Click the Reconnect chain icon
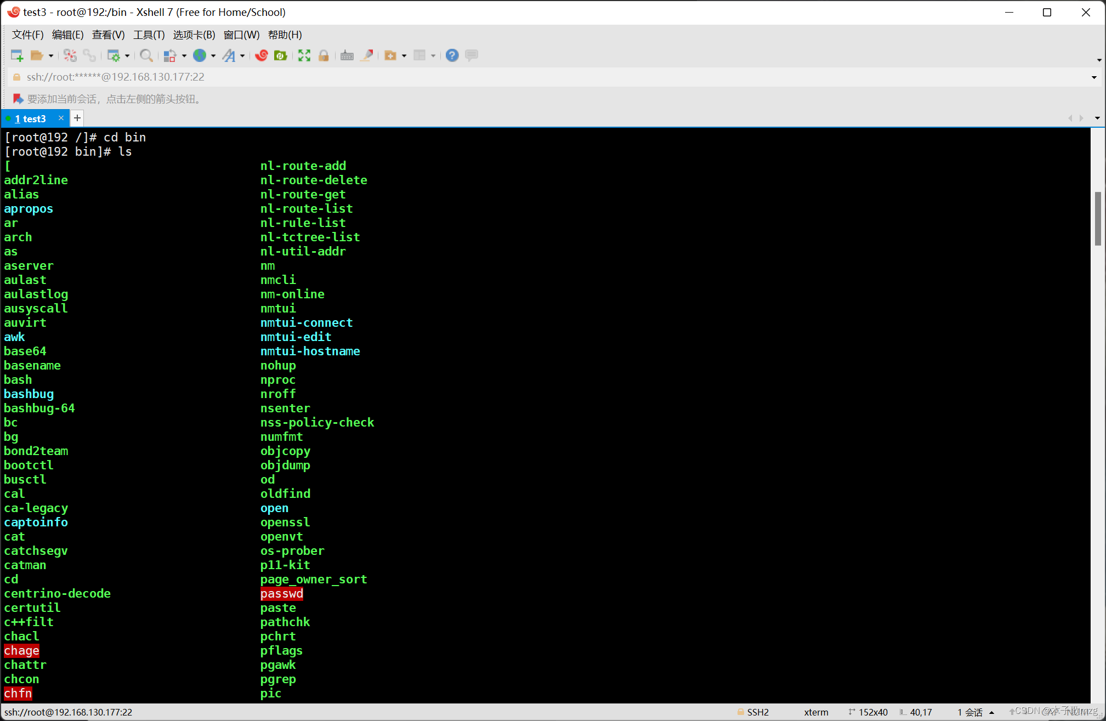Viewport: 1106px width, 721px height. point(89,55)
